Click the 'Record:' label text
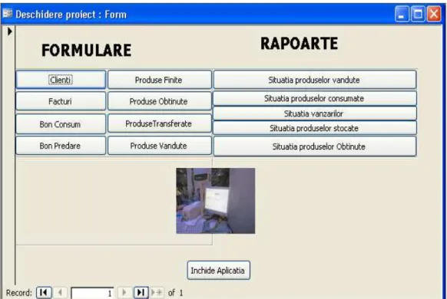 pyautogui.click(x=18, y=292)
